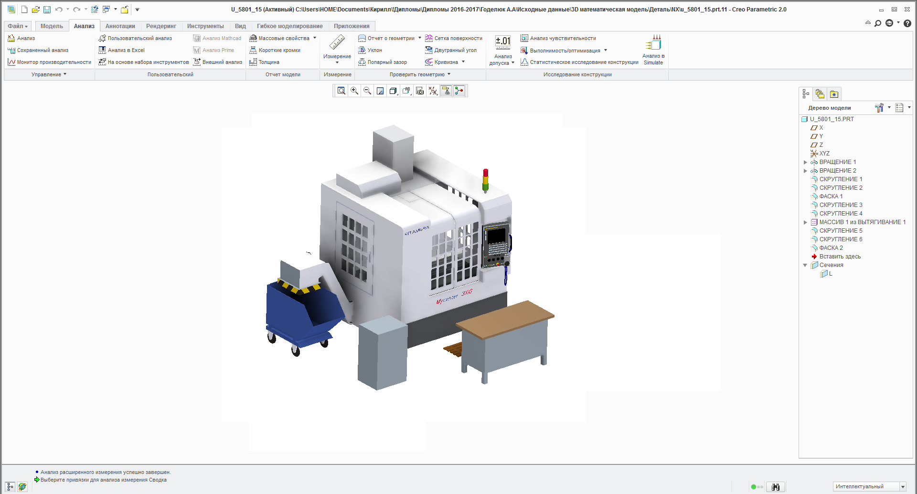Image resolution: width=917 pixels, height=494 pixels.
Task: Open display style cube icon
Action: click(x=393, y=91)
